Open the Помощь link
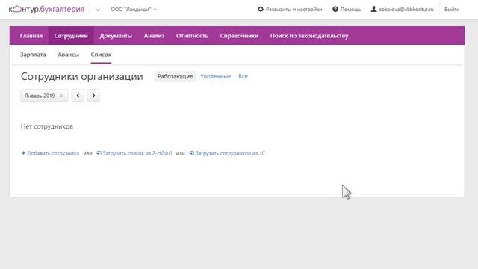This screenshot has height=269, width=478. [x=350, y=10]
